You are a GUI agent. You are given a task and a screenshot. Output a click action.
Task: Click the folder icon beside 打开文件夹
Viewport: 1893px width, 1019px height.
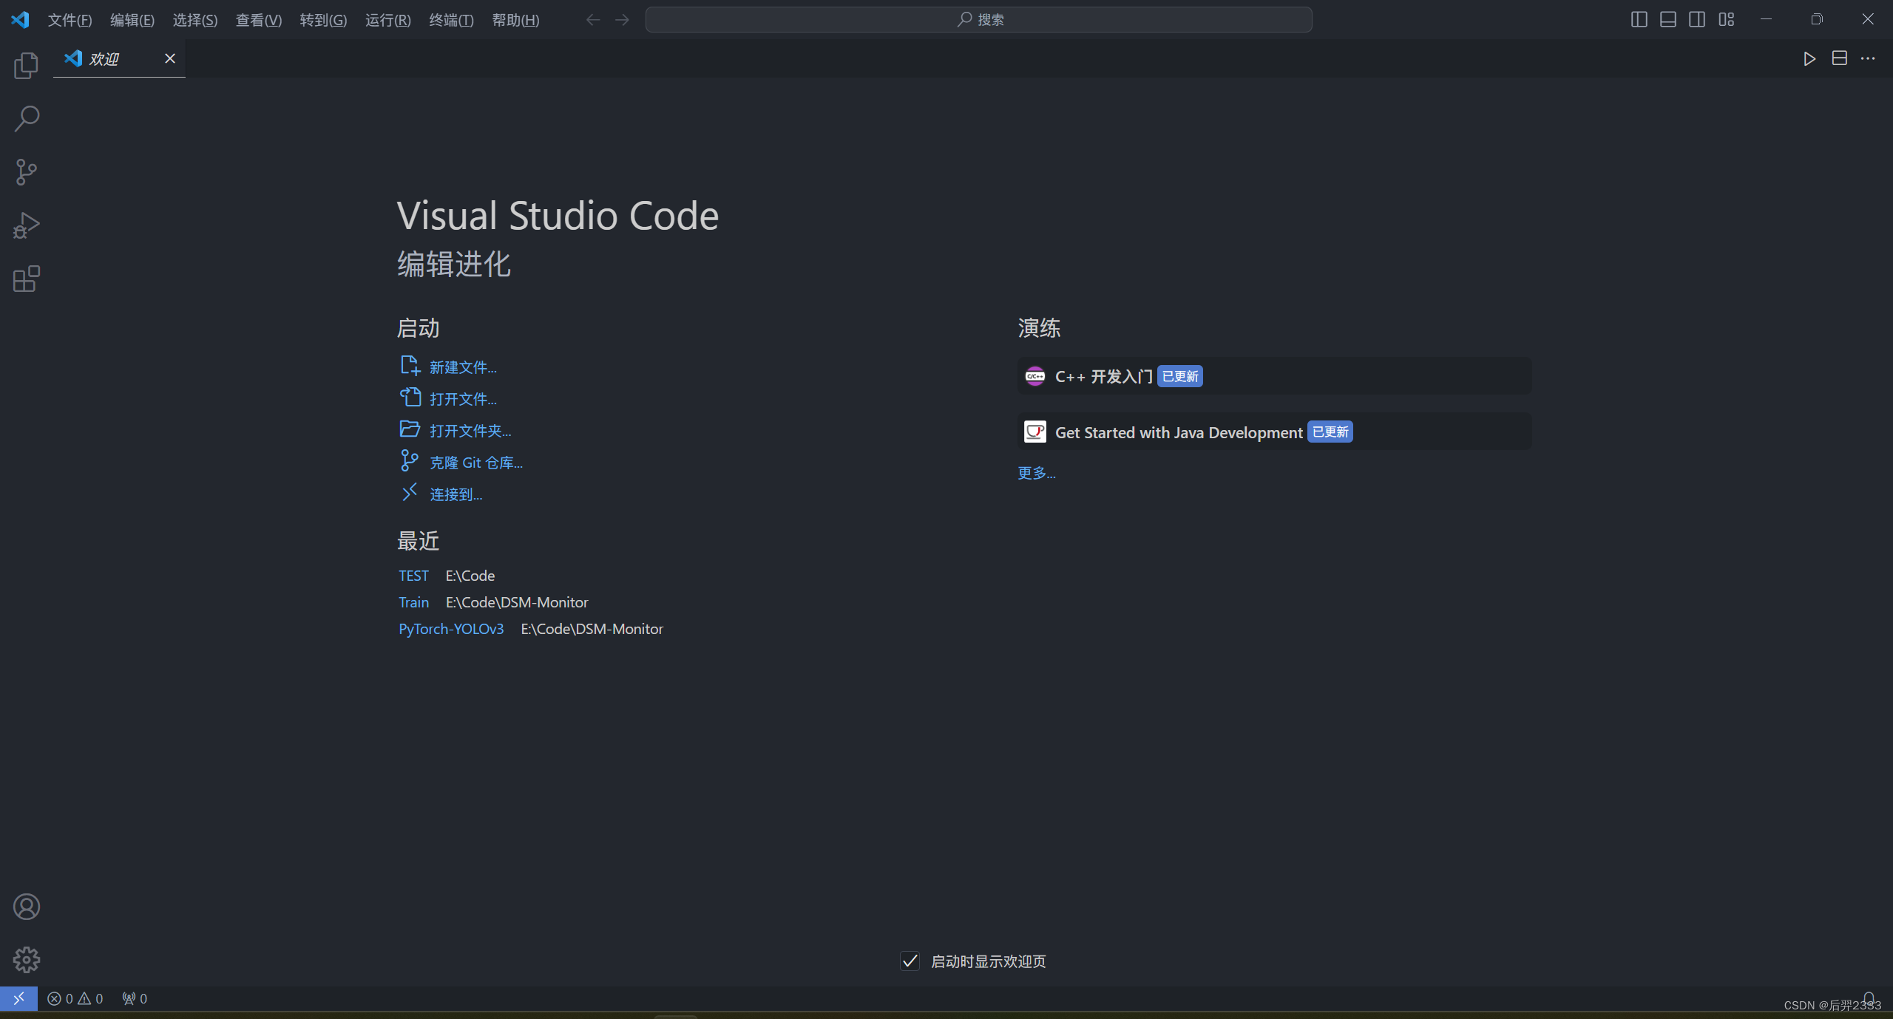410,429
